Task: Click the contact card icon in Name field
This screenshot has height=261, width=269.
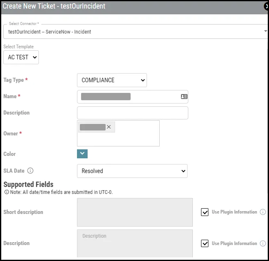Action: (x=184, y=97)
